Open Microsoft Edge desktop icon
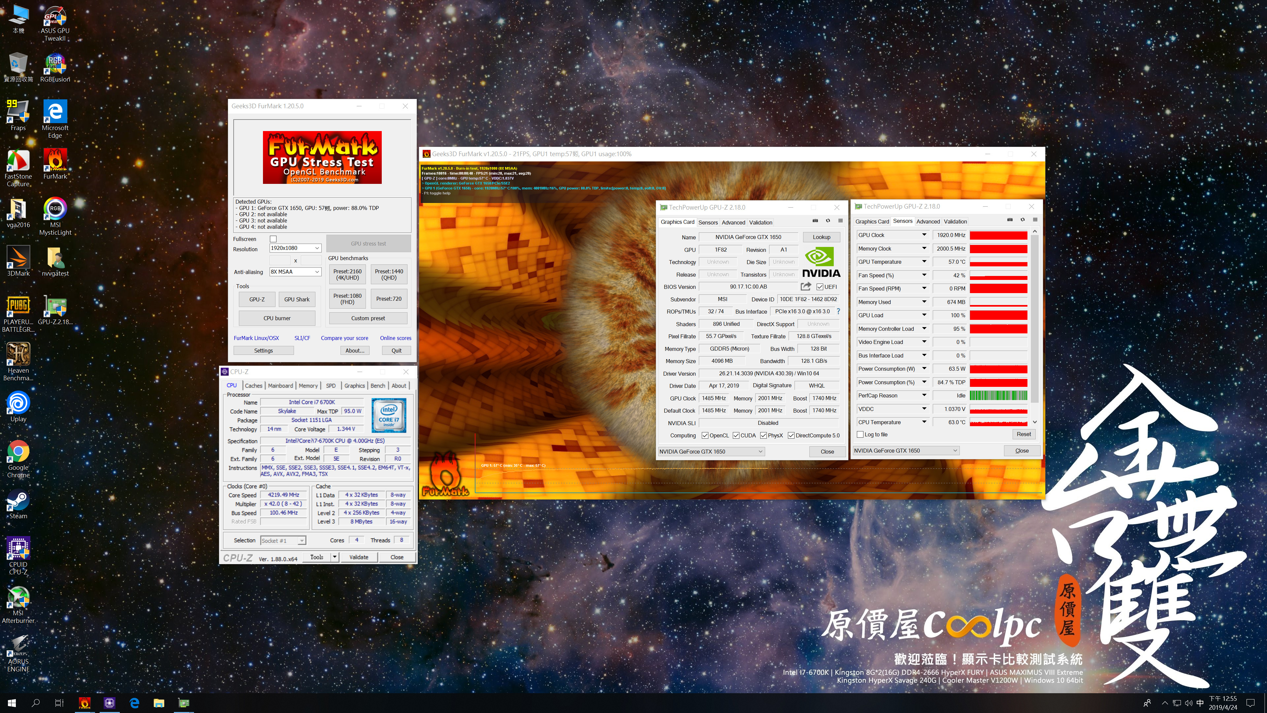The image size is (1267, 713). coord(55,119)
